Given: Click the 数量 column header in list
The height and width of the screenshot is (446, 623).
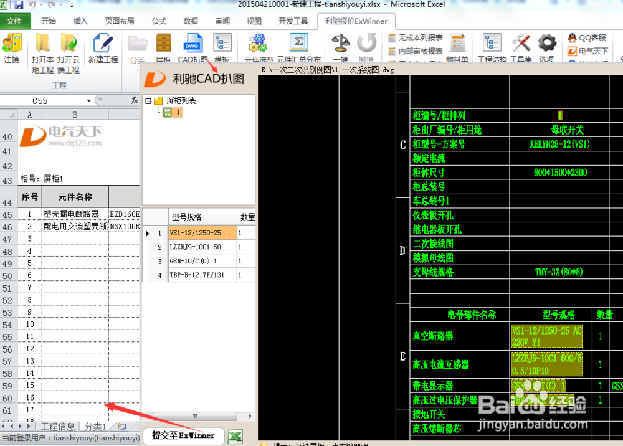Looking at the screenshot, I should [x=247, y=217].
